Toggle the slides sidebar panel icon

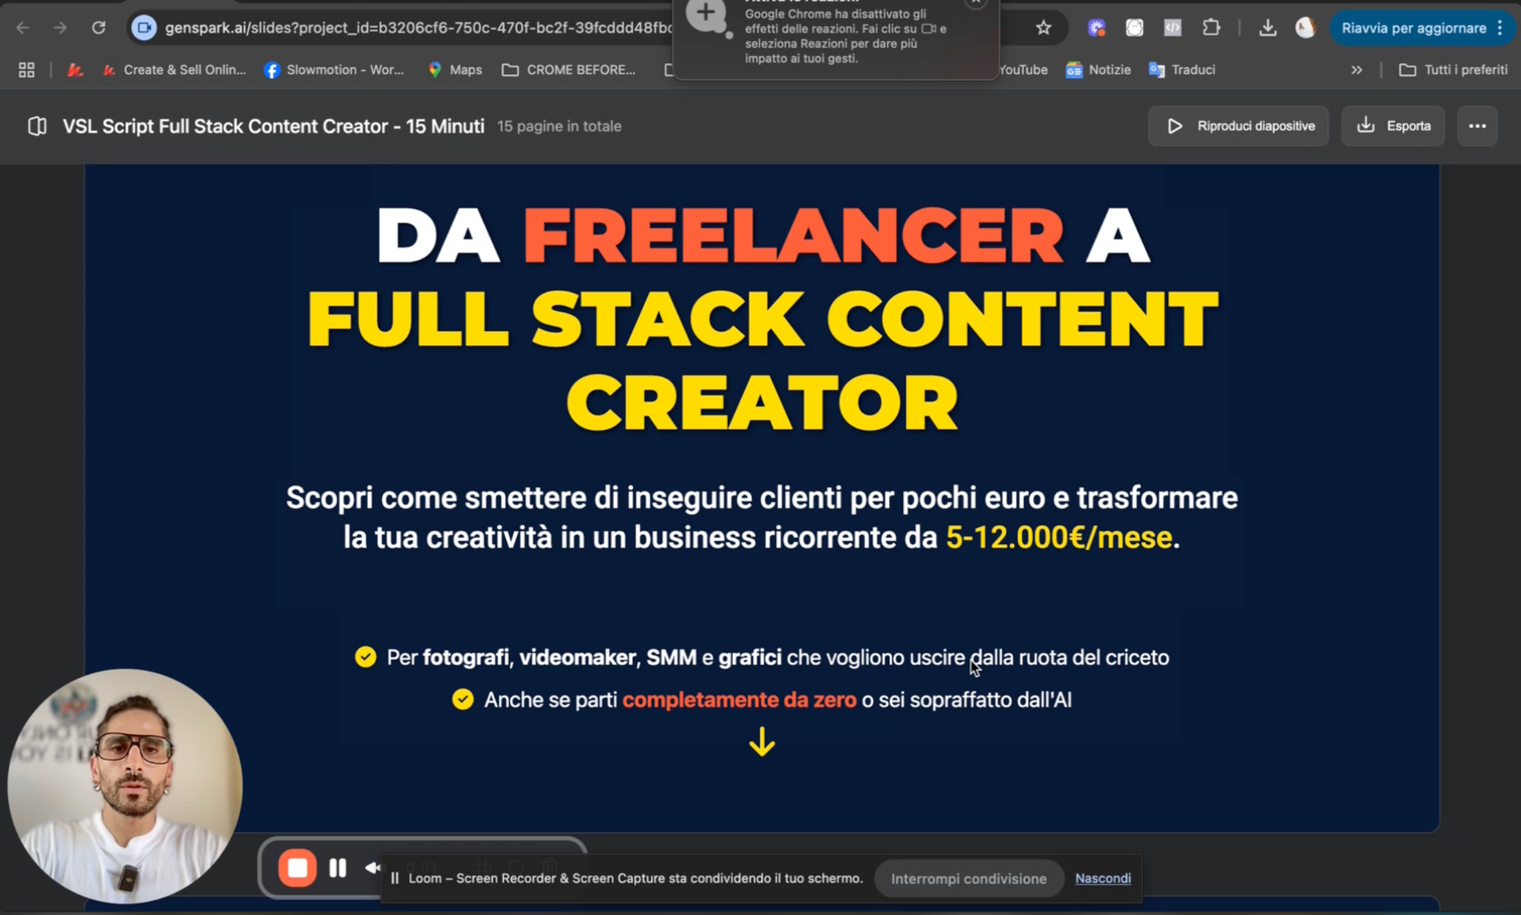pyautogui.click(x=37, y=126)
